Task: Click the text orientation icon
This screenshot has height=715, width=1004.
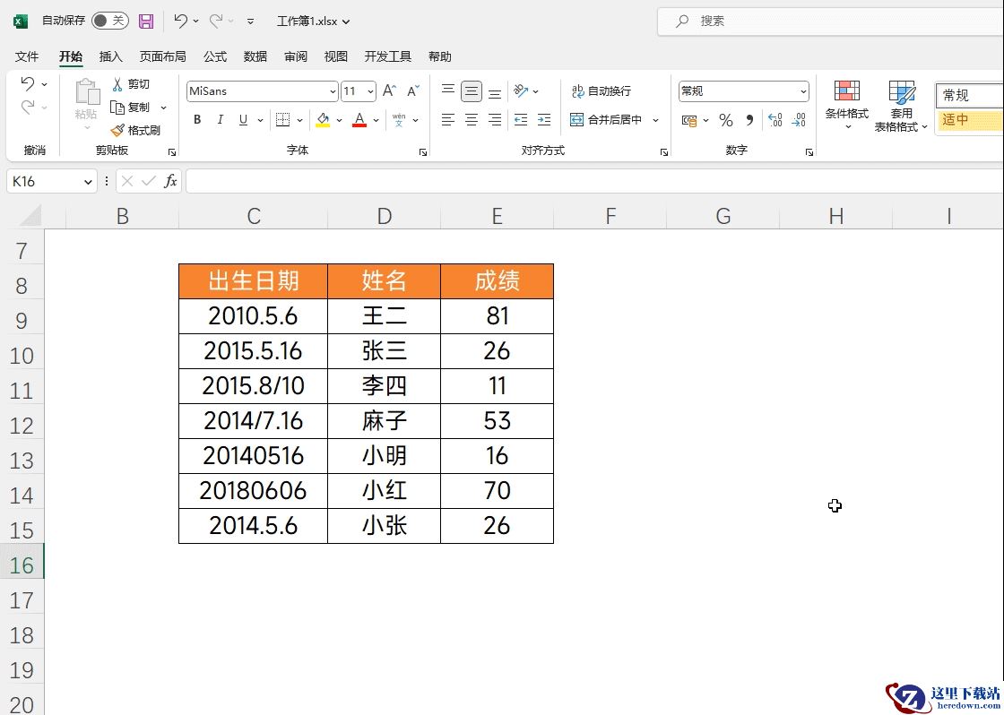Action: point(521,90)
